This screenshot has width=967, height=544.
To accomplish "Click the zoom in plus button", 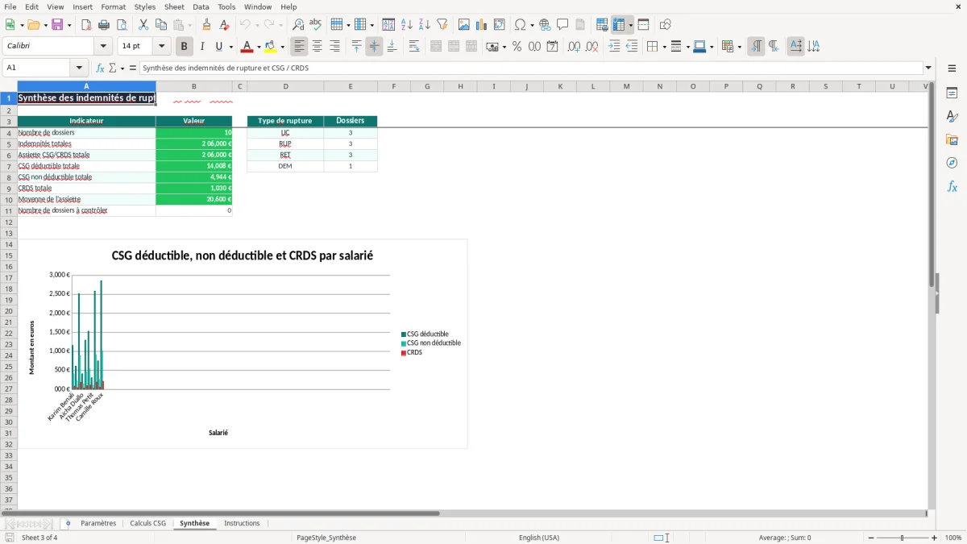I will click(x=935, y=538).
